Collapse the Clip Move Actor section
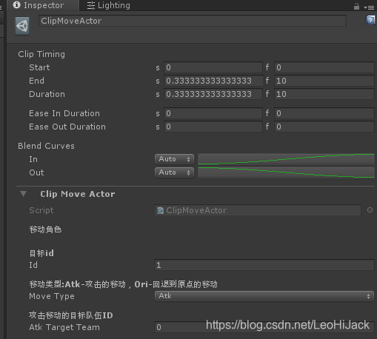The image size is (377, 339). click(x=24, y=194)
